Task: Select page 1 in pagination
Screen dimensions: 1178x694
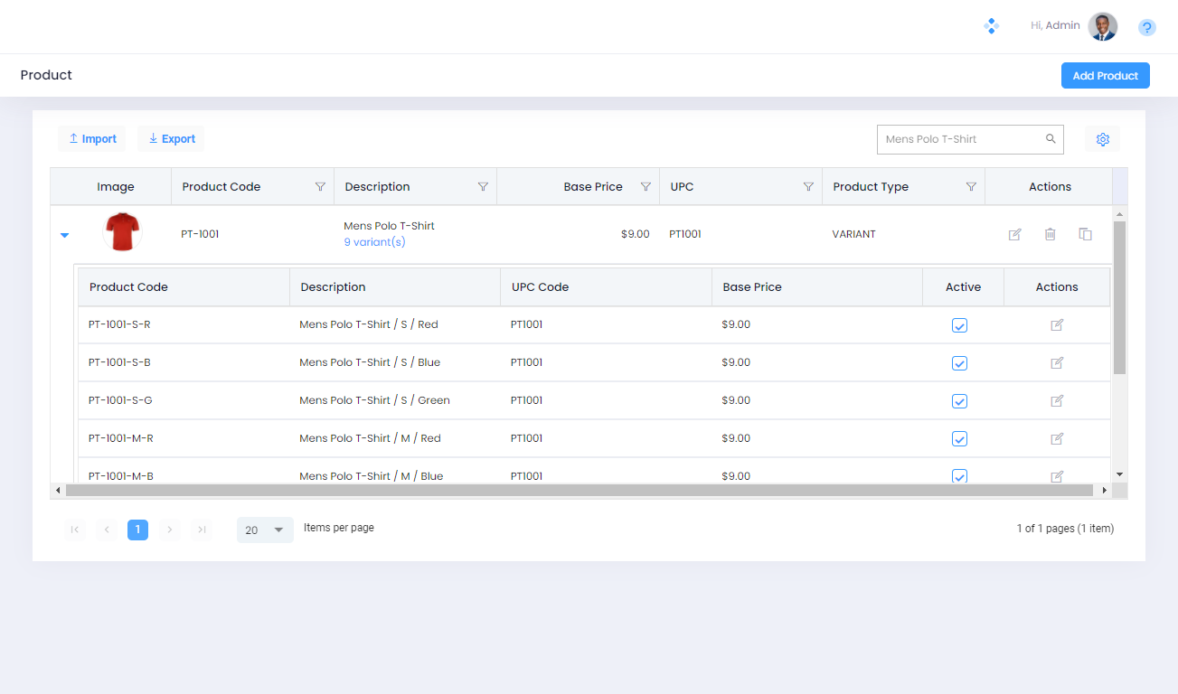Action: click(137, 530)
